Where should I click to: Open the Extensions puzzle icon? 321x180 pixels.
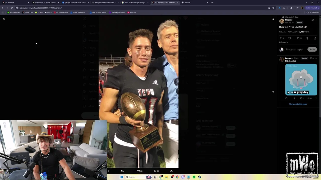click(x=284, y=8)
